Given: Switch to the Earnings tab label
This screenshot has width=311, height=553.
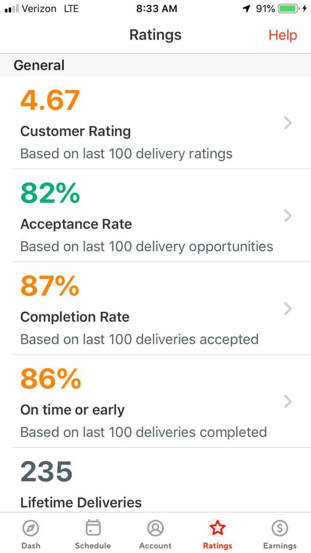Looking at the screenshot, I should (x=280, y=546).
